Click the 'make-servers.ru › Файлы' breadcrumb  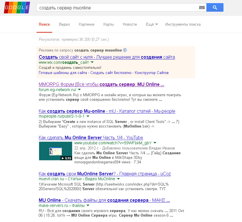(62, 205)
